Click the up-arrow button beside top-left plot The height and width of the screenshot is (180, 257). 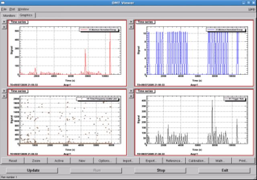pyautogui.click(x=4, y=27)
